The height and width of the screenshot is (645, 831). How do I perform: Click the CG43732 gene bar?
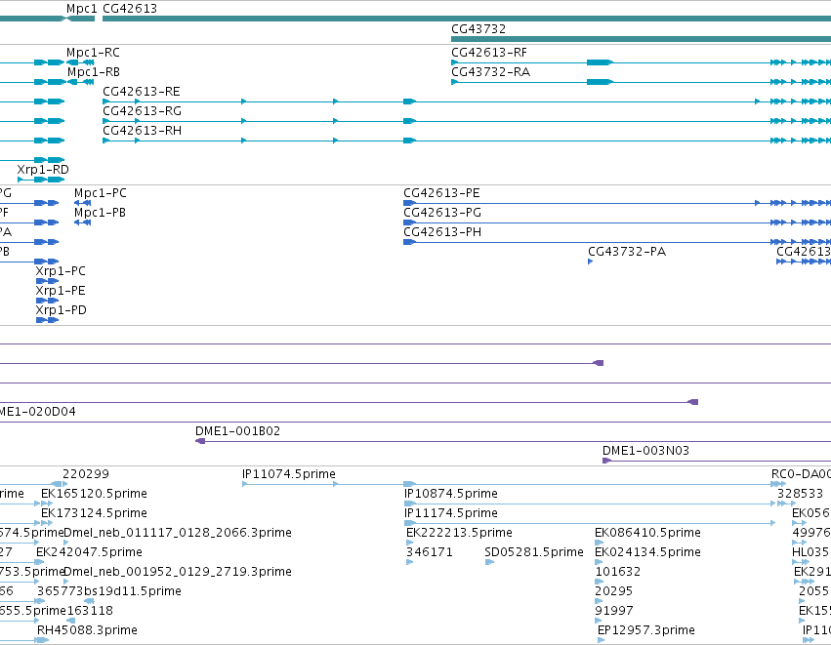[x=641, y=39]
